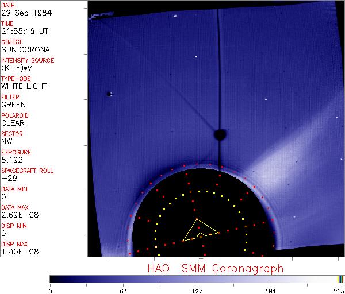345x294 pixels.
Task: Click the dark vertical pylon line
Action: (x=218, y=69)
